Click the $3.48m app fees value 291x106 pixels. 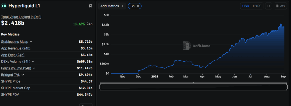(87, 55)
